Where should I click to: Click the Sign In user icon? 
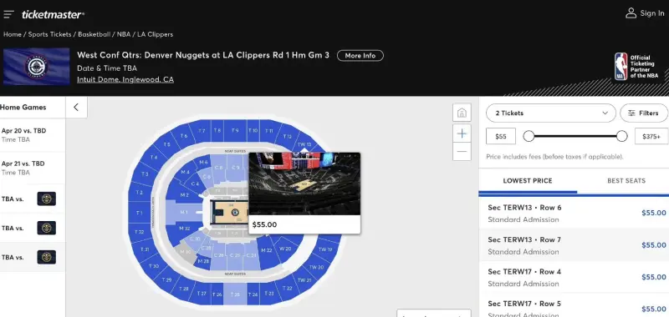(631, 13)
